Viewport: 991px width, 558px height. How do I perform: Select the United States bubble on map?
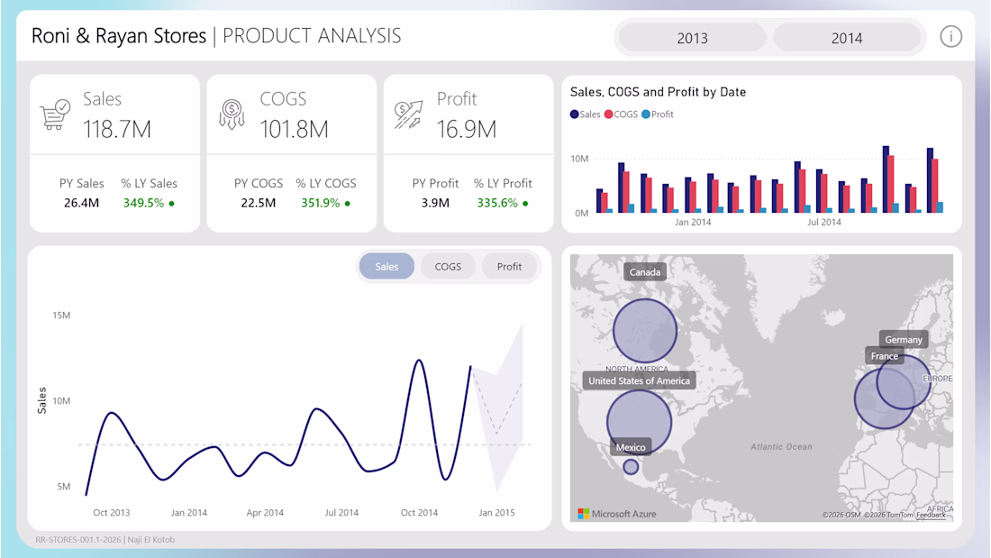[x=639, y=422]
